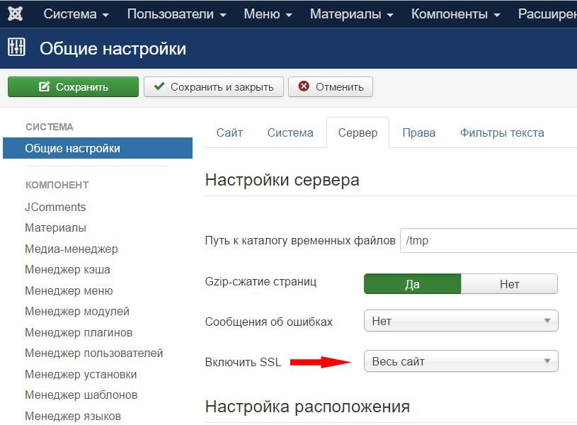Open Менеджер языков settings
The width and height of the screenshot is (577, 425).
click(x=73, y=416)
